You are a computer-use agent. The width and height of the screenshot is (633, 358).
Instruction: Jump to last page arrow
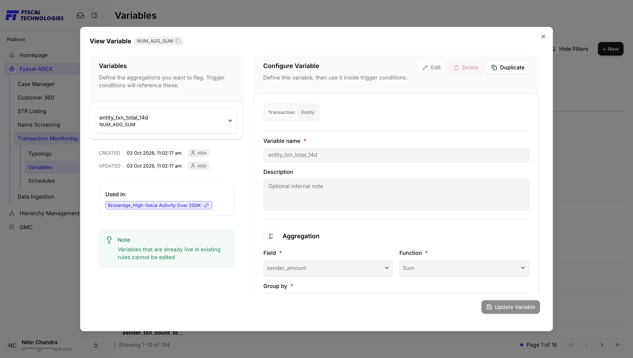point(617,345)
